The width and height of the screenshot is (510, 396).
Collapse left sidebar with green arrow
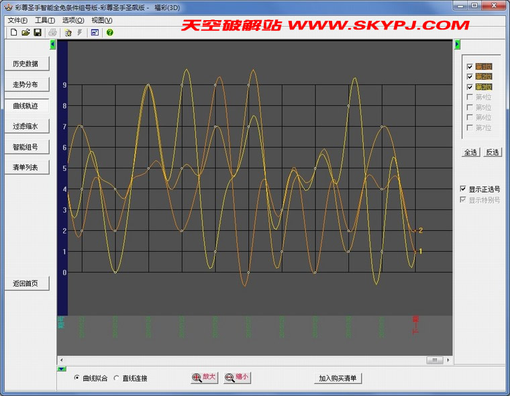53,45
